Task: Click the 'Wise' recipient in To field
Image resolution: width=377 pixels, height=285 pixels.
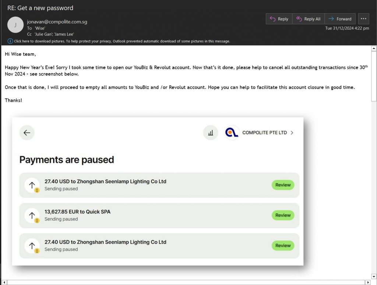Action: (x=40, y=28)
